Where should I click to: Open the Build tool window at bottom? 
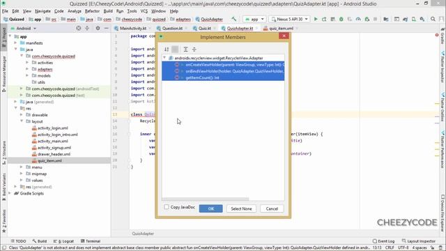pos(40,241)
